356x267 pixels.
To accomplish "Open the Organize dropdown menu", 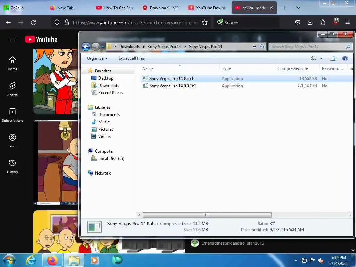I will coord(97,58).
